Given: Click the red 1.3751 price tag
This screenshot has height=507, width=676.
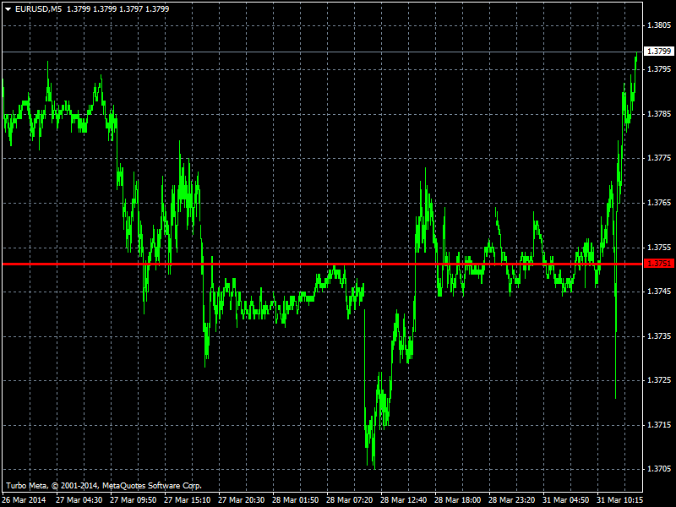Looking at the screenshot, I should 659,264.
